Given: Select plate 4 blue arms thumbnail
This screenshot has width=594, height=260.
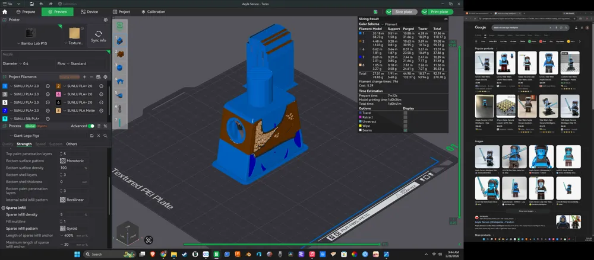Looking at the screenshot, I should click(x=121, y=81).
